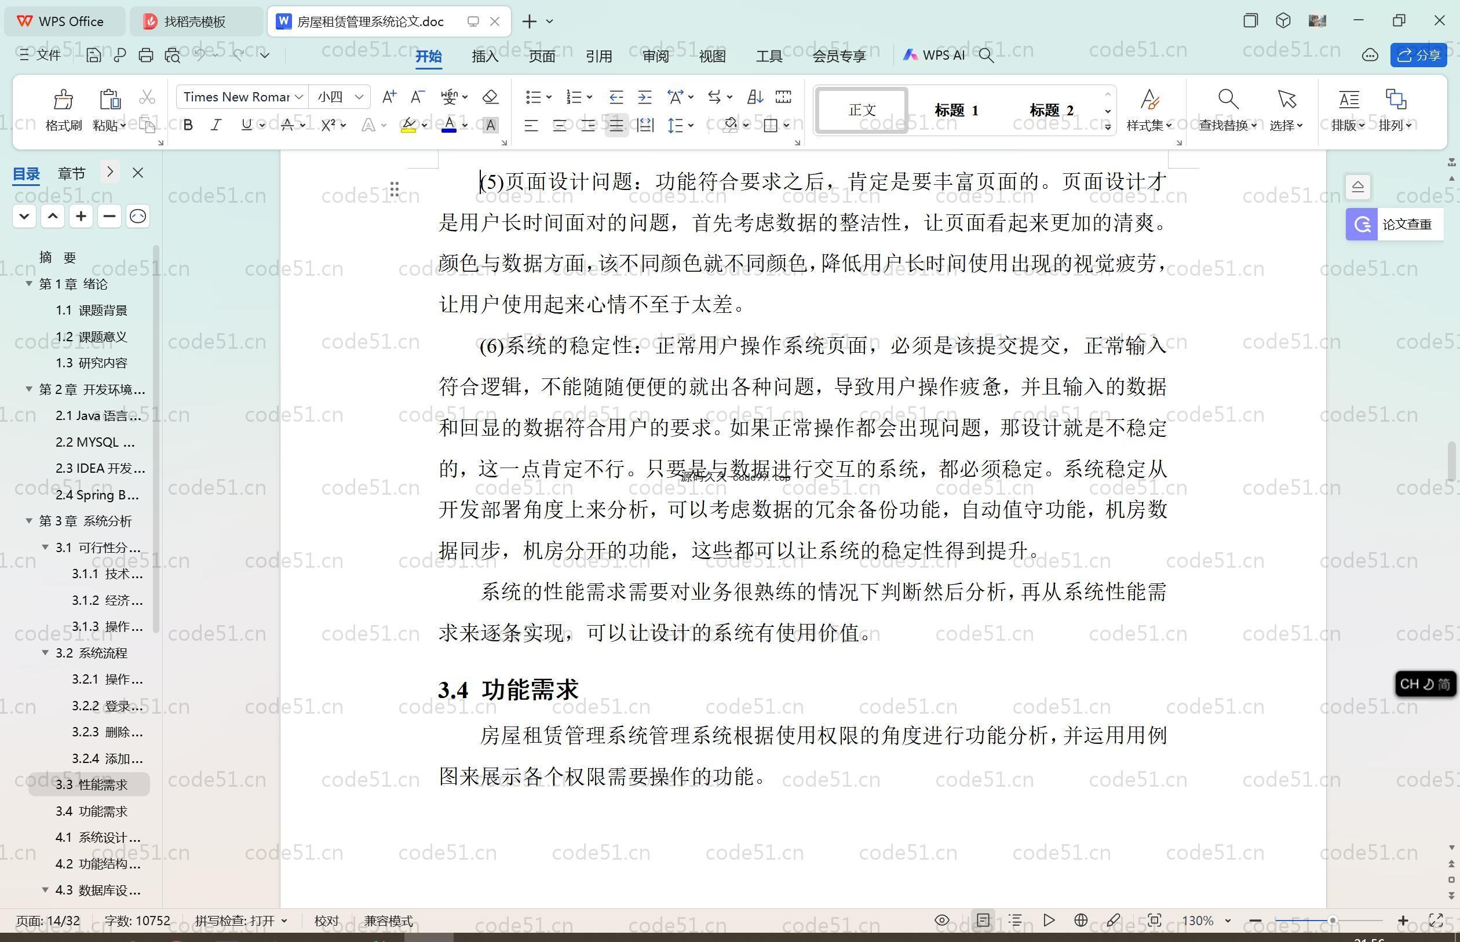
Task: Toggle italic formatting
Action: pyautogui.click(x=216, y=125)
